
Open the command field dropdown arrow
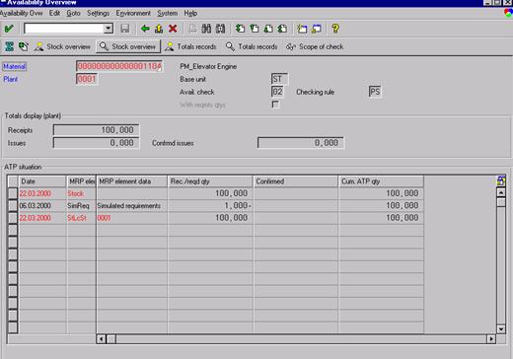[109, 29]
